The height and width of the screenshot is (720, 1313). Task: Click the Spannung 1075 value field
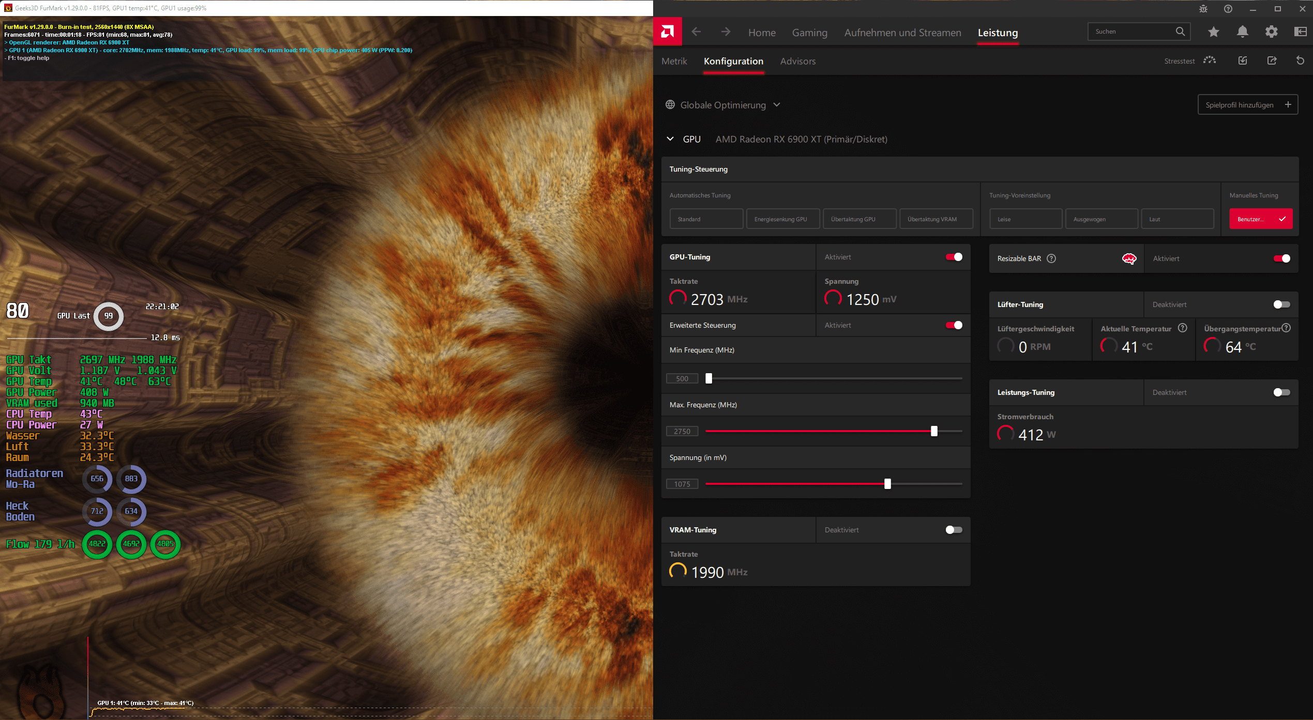(682, 484)
